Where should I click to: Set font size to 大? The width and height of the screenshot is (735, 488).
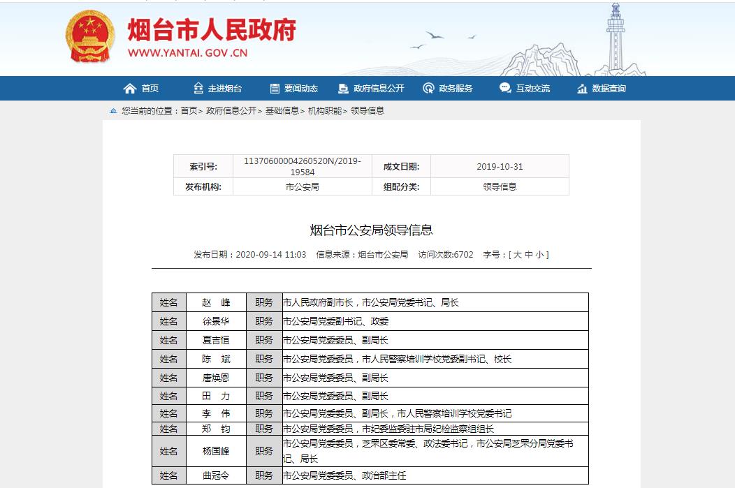(x=518, y=255)
